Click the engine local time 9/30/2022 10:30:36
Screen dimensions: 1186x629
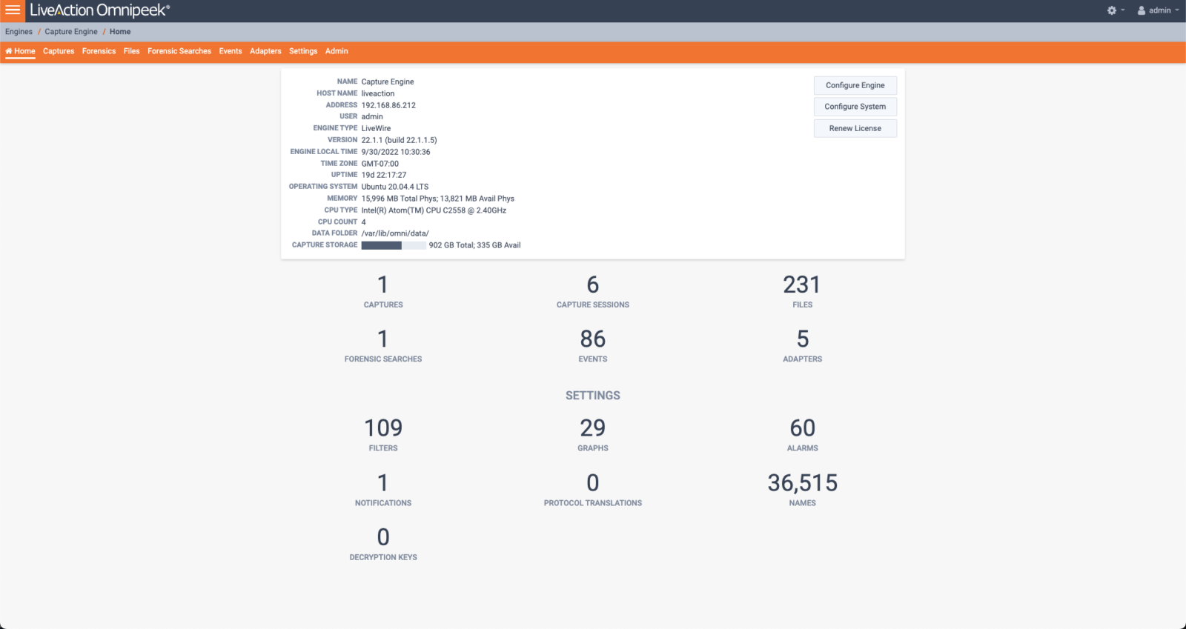pos(396,152)
